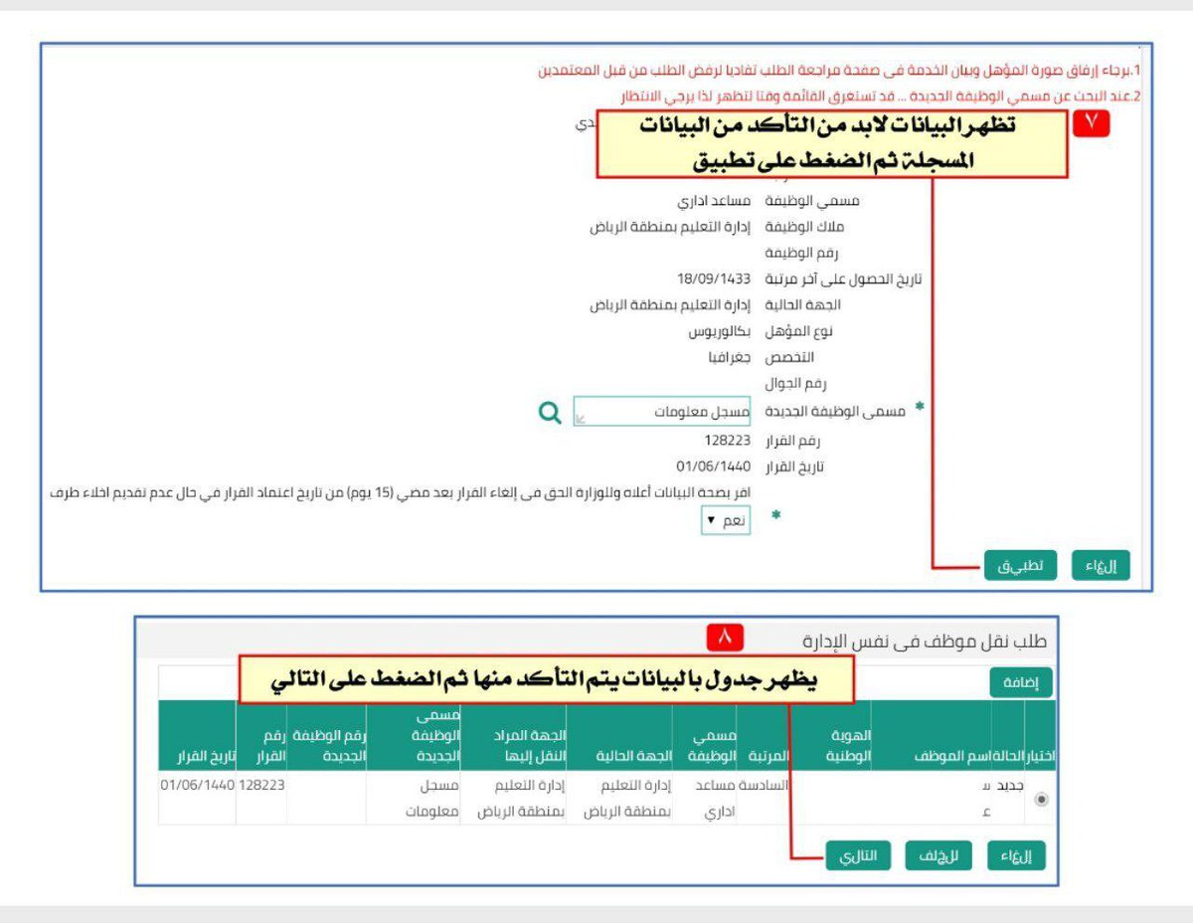Click the ملاك الوظيفة label
This screenshot has width=1193, height=923.
804,227
